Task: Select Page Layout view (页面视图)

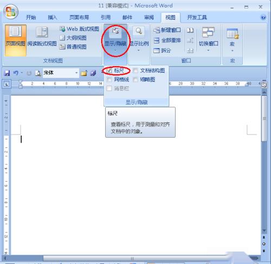Action: (16, 41)
